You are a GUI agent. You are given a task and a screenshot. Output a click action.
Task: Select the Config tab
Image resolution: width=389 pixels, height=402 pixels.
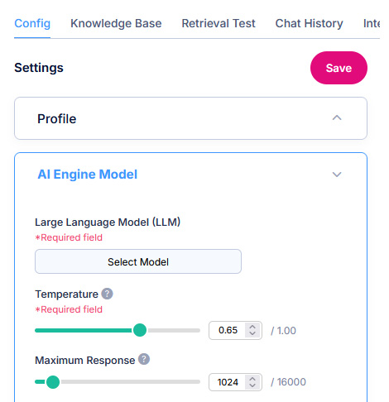[x=32, y=23]
